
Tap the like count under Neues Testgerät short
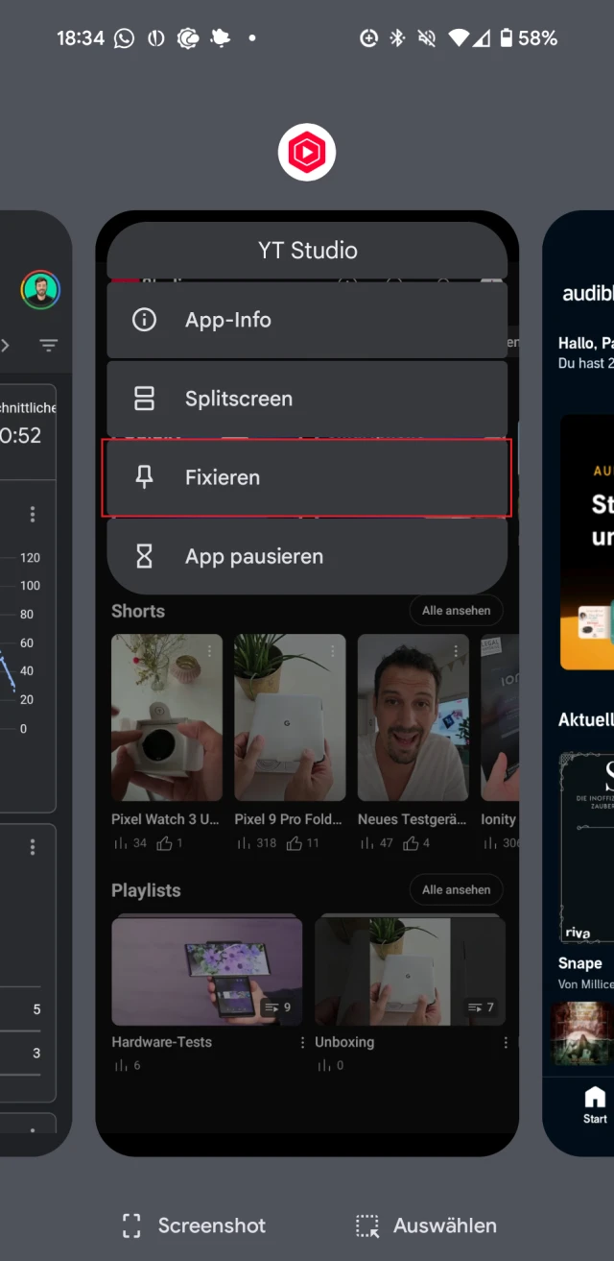click(414, 843)
